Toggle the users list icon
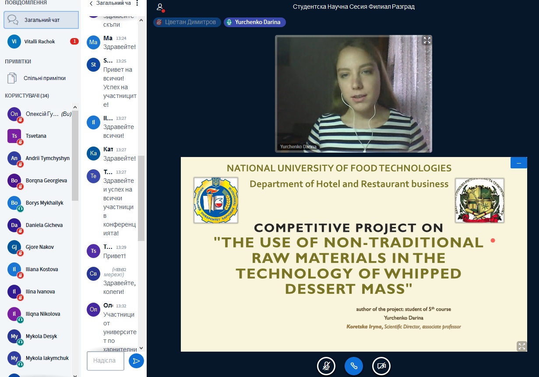The height and width of the screenshot is (377, 539). 160,7
